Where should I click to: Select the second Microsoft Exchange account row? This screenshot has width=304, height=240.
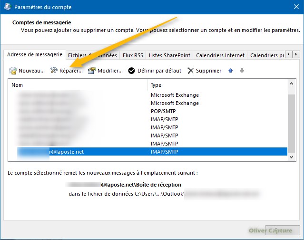[x=148, y=103]
